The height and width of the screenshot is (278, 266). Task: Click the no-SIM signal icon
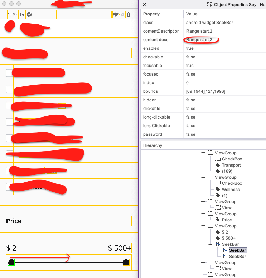[x=122, y=15]
